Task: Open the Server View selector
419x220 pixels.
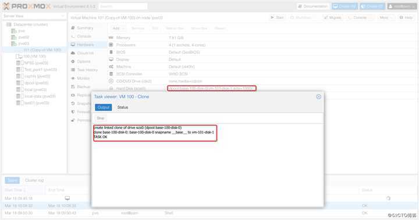Action: pyautogui.click(x=34, y=16)
